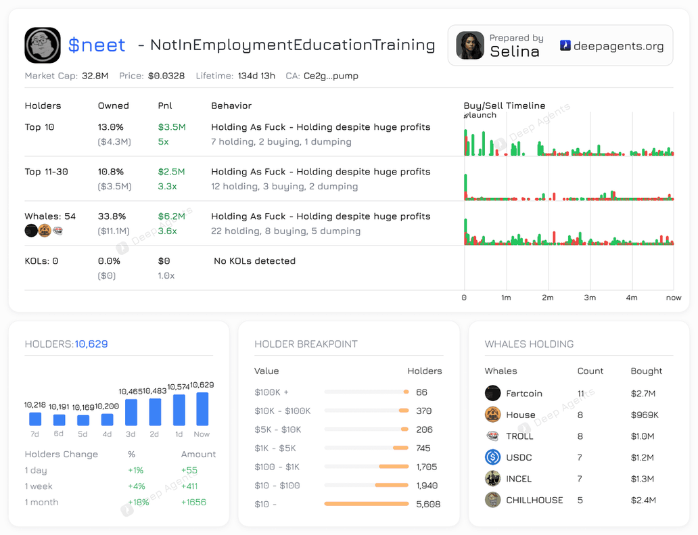Click the House token icon in Whales Holding
Screen dimensions: 698x535
click(x=492, y=415)
